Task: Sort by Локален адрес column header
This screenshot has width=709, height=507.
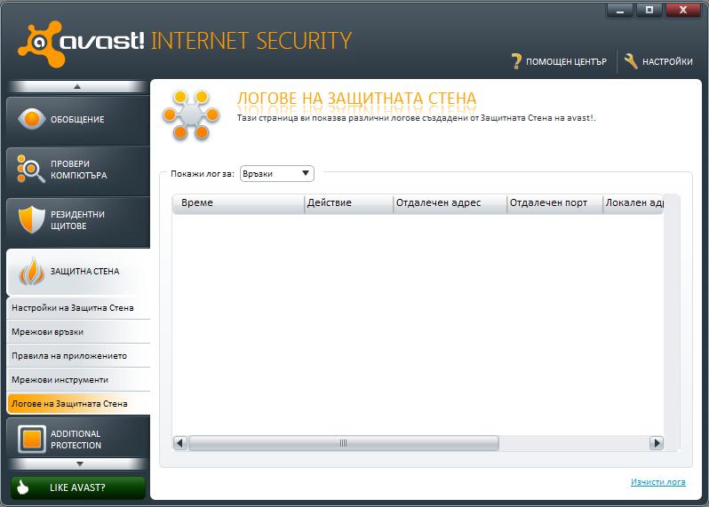Action: pyautogui.click(x=633, y=203)
